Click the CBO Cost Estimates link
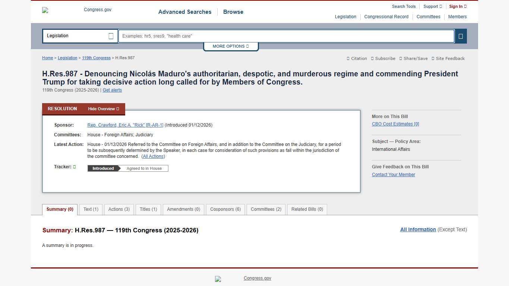The image size is (509, 286). click(395, 124)
